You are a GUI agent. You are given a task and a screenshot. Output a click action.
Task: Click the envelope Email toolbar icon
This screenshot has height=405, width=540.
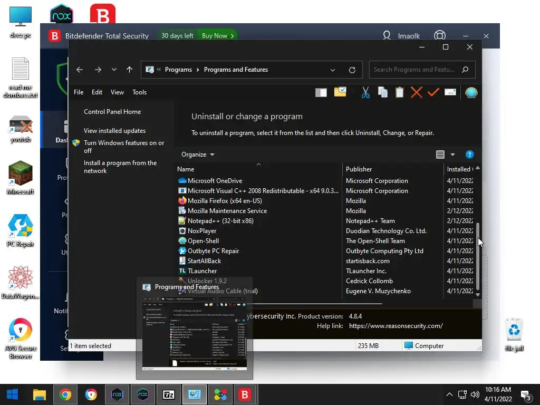pos(450,92)
